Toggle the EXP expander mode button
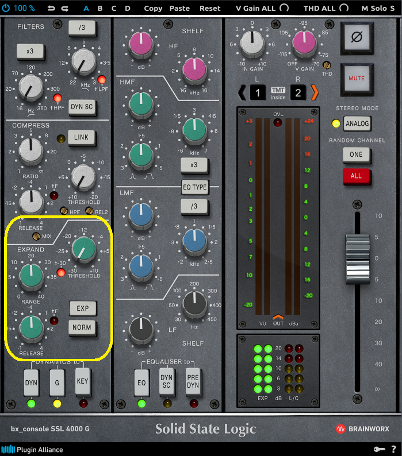This screenshot has height=456, width=402. (x=83, y=308)
